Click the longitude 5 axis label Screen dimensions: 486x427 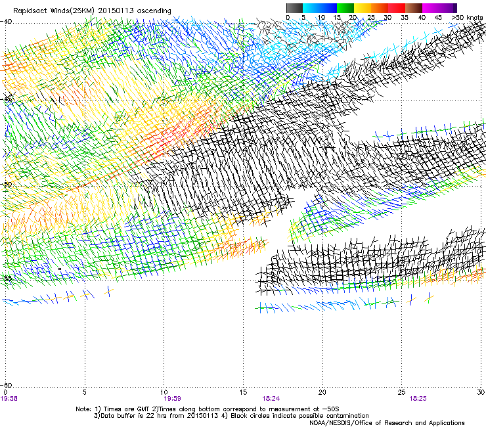84,392
